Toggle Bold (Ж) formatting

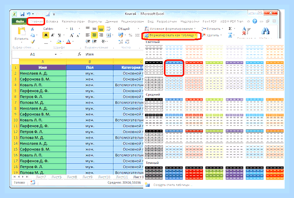pos(46,35)
